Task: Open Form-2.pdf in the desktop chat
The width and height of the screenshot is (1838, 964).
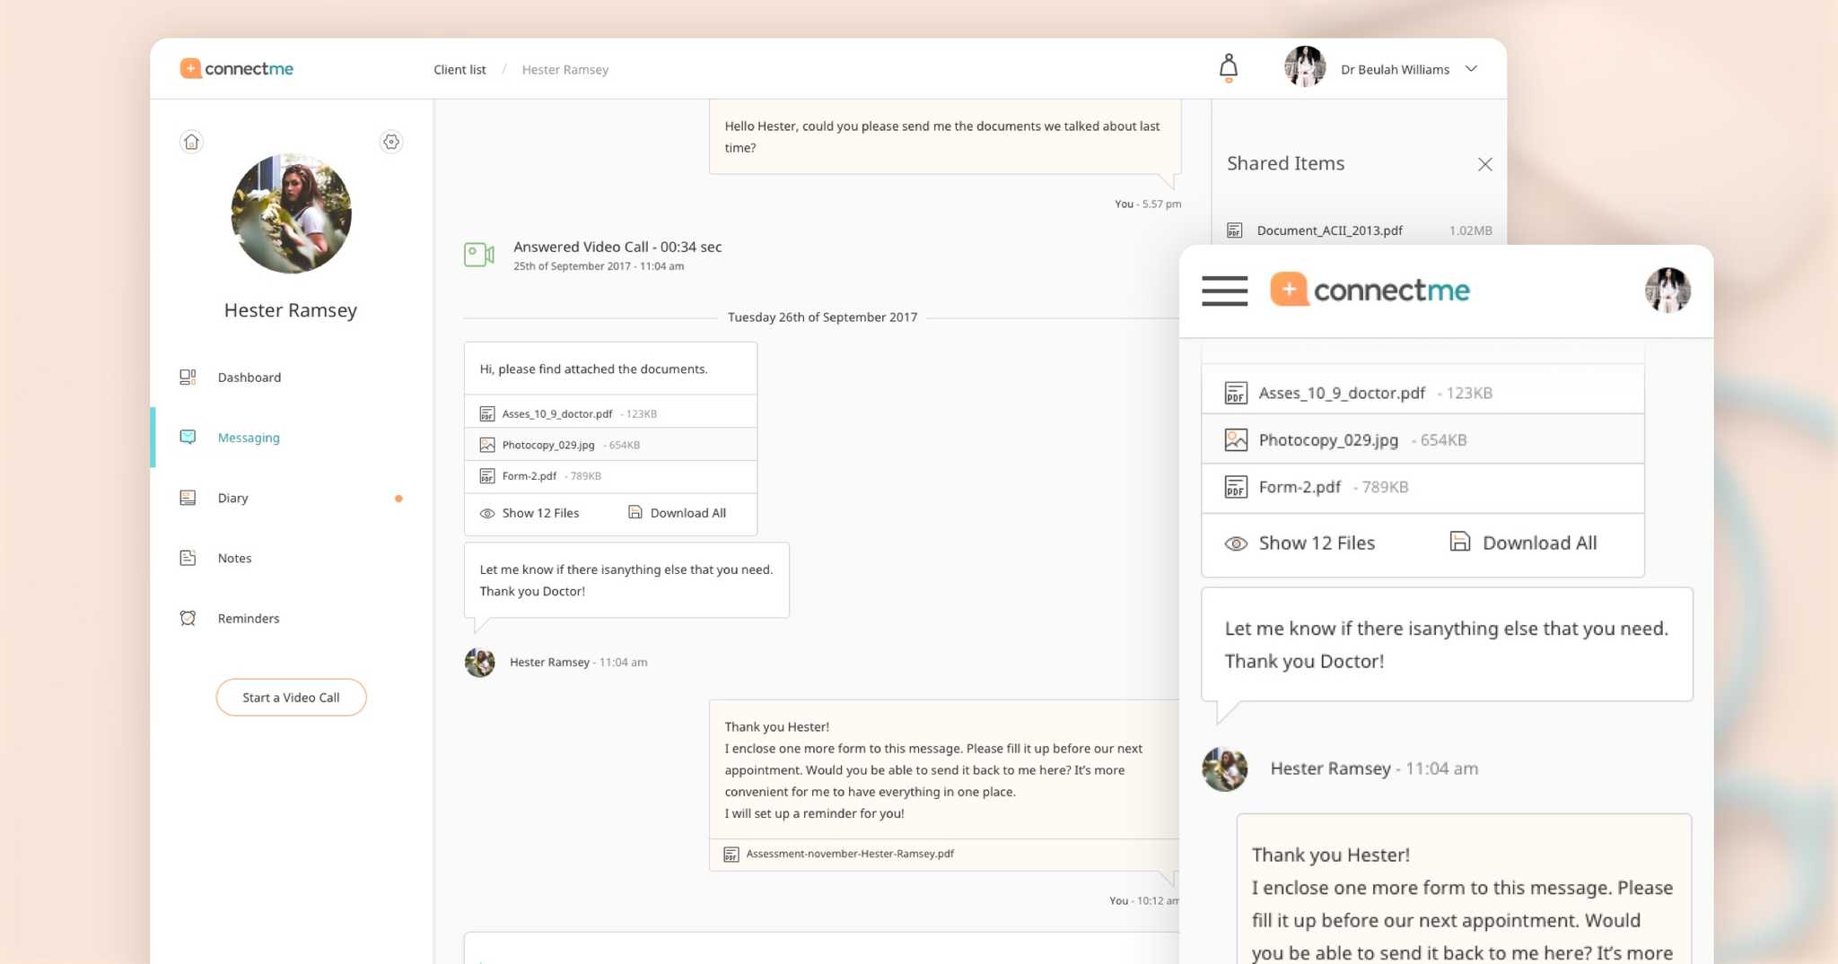Action: 530,476
